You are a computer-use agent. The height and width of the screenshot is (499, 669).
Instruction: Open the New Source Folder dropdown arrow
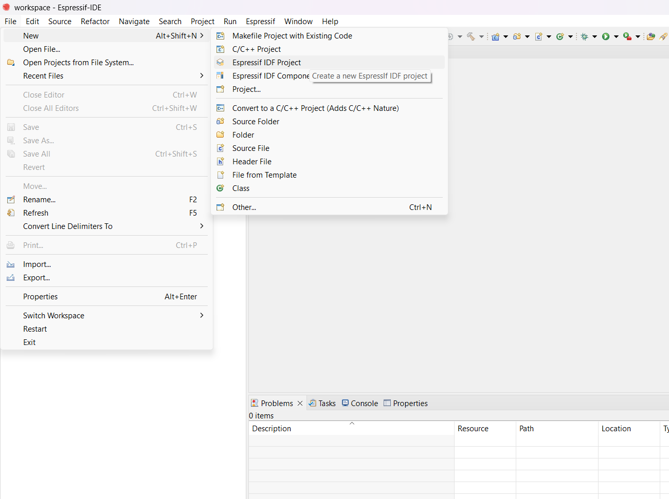(527, 36)
